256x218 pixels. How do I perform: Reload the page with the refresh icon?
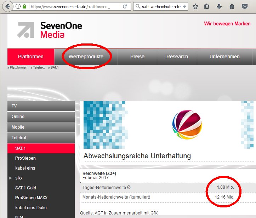125,7
